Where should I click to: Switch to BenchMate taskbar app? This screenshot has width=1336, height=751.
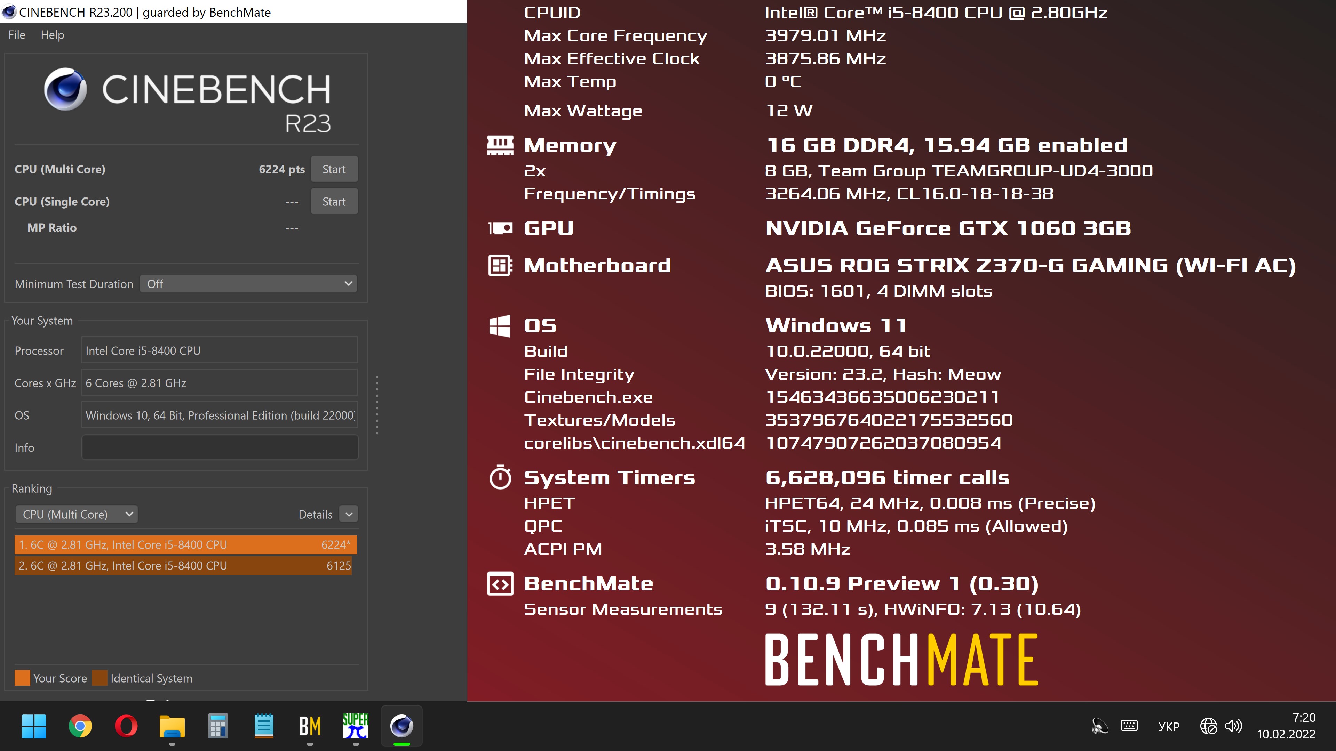coord(310,726)
